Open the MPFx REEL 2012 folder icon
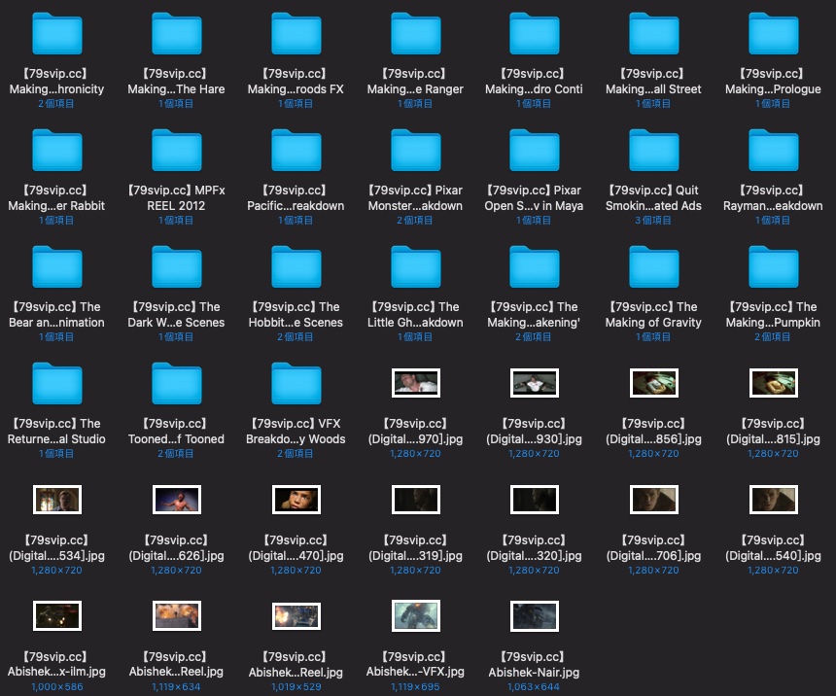This screenshot has width=836, height=696. 177,151
